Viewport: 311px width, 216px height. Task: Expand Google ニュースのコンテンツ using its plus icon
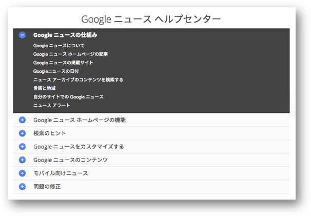pos(22,160)
